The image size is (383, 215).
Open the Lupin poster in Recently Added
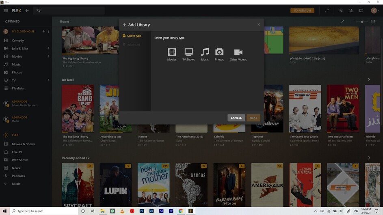point(115,185)
